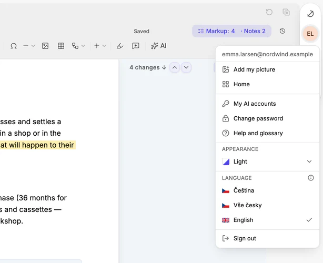
Task: Click the sync-off circle icon
Action: [x=310, y=14]
